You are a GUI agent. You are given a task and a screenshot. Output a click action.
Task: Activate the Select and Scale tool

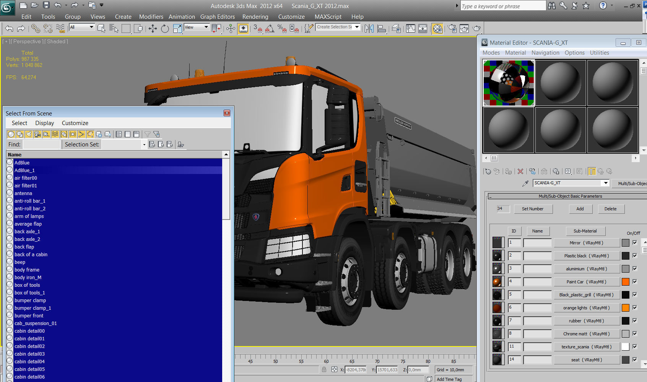coord(177,29)
